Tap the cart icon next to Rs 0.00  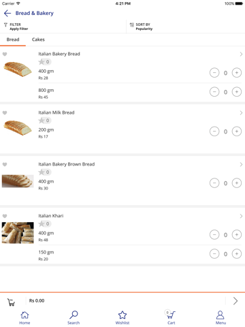point(11,302)
